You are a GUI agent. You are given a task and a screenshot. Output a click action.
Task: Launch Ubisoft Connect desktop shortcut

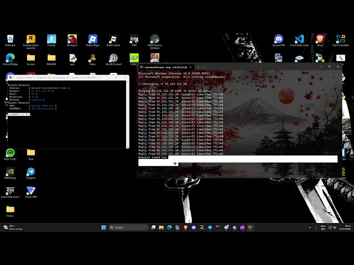[x=113, y=59]
